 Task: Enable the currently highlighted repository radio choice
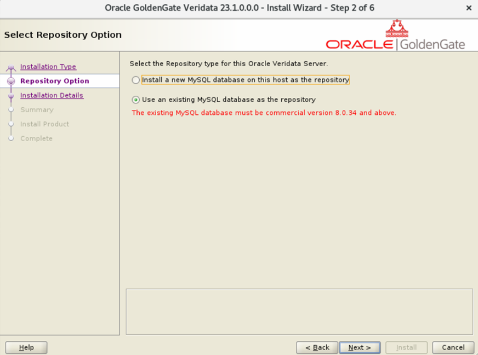point(135,80)
